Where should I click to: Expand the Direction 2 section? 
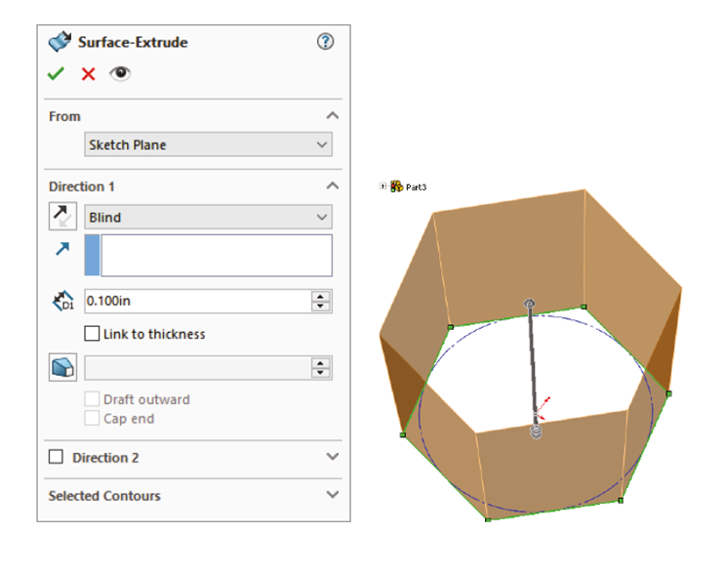pos(333,456)
